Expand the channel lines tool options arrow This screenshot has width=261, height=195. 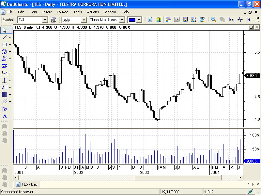[10, 102]
